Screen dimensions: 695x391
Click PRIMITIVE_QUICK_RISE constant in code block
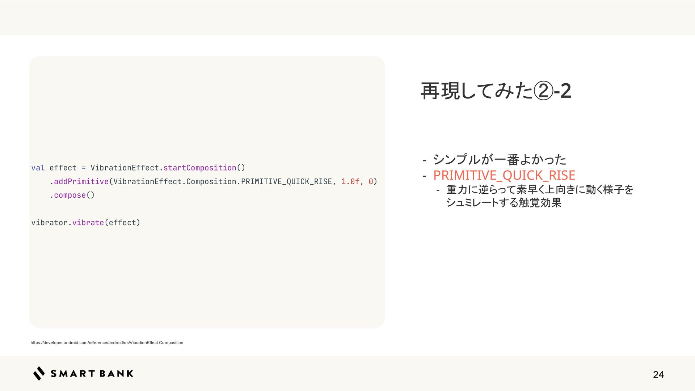pos(286,181)
